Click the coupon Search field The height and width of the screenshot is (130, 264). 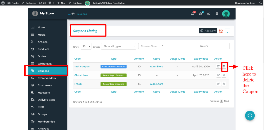219,46
